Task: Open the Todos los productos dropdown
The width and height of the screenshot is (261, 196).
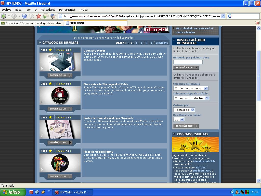Action: click(191, 98)
